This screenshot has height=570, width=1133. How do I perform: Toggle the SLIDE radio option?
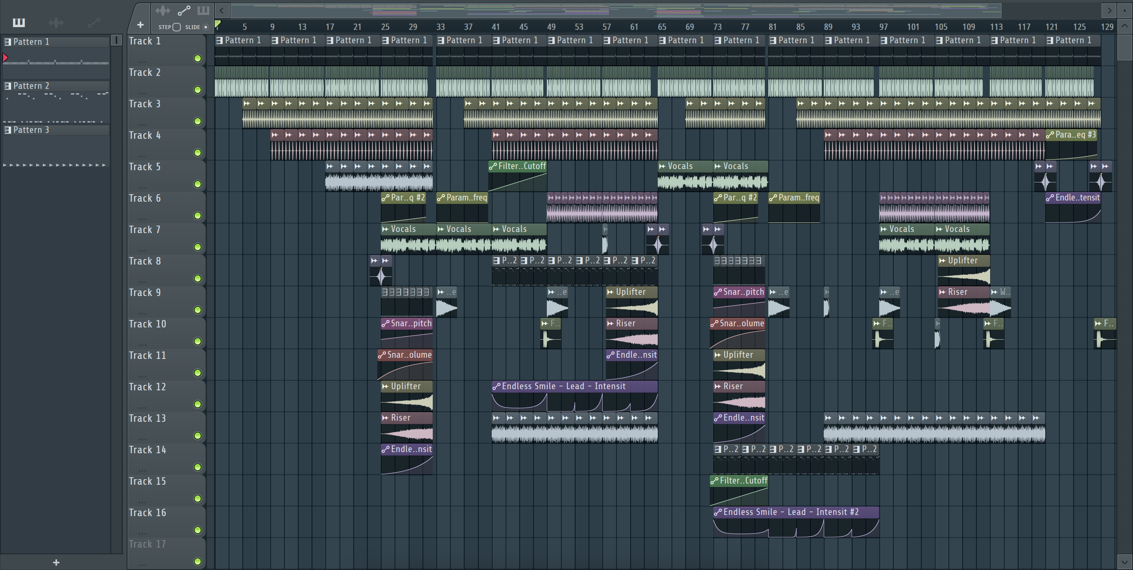pos(205,27)
